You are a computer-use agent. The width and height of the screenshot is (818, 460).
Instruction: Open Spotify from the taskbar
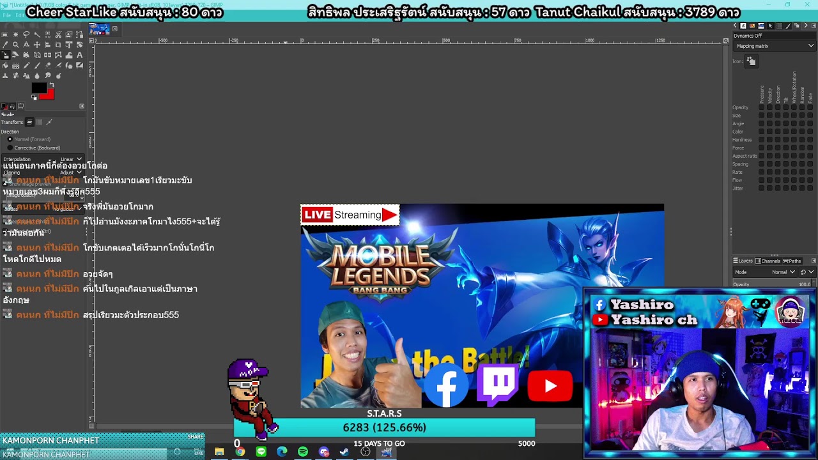[x=302, y=452]
